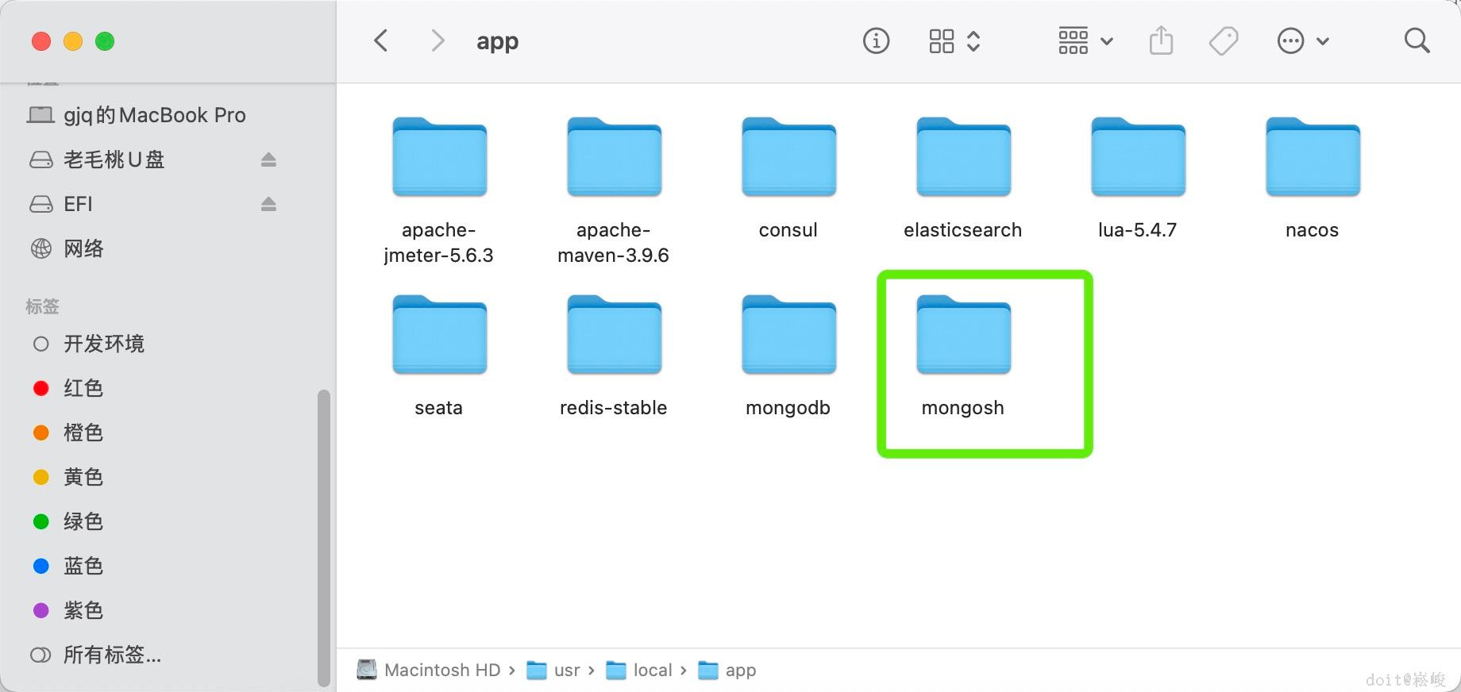Open gjq的MacBook Pro in sidebar
The height and width of the screenshot is (692, 1461).
click(155, 115)
